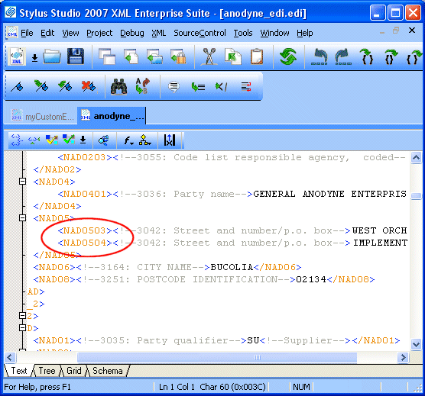This screenshot has width=425, height=396.
Task: Open the View menu
Action: coord(70,34)
